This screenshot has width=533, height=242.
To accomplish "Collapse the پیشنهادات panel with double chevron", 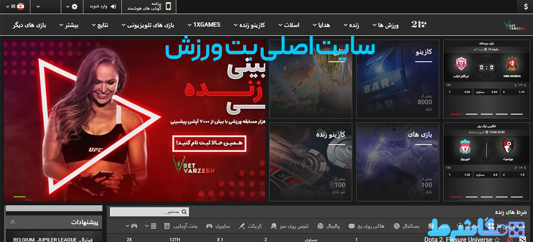I will tap(13, 222).
